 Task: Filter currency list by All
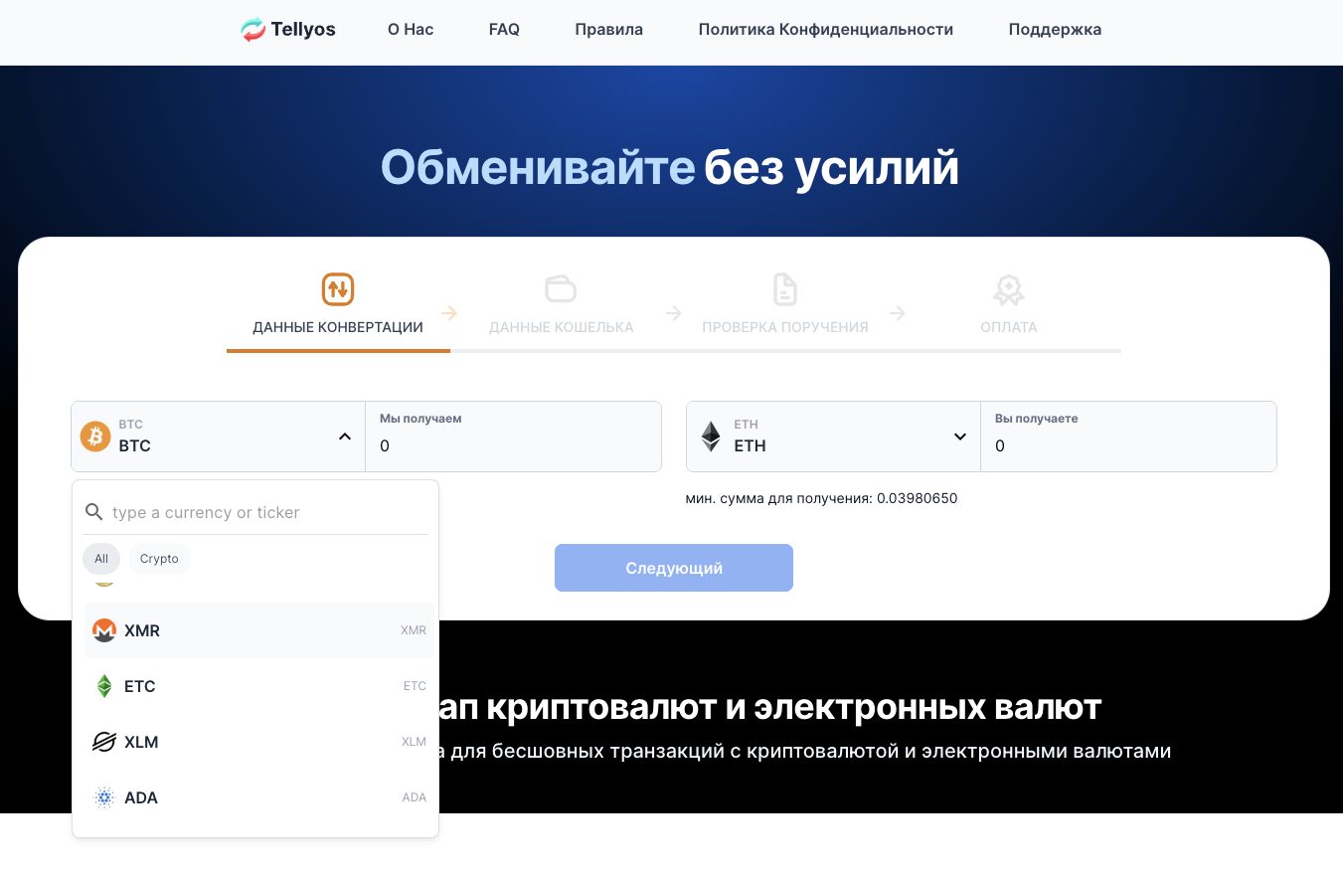(101, 559)
